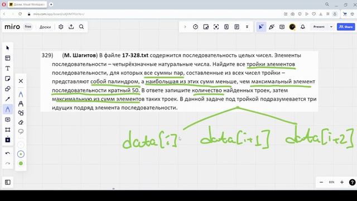
Task: Toggle collaborator cursors visibility
Action: click(x=261, y=27)
